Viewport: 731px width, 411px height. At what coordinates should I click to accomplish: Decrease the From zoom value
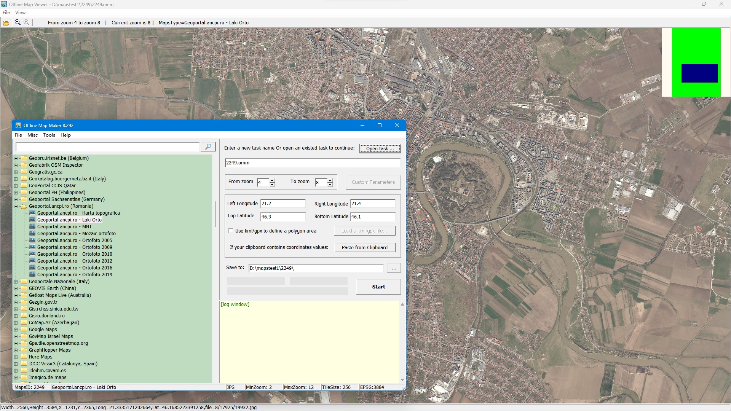pyautogui.click(x=272, y=185)
